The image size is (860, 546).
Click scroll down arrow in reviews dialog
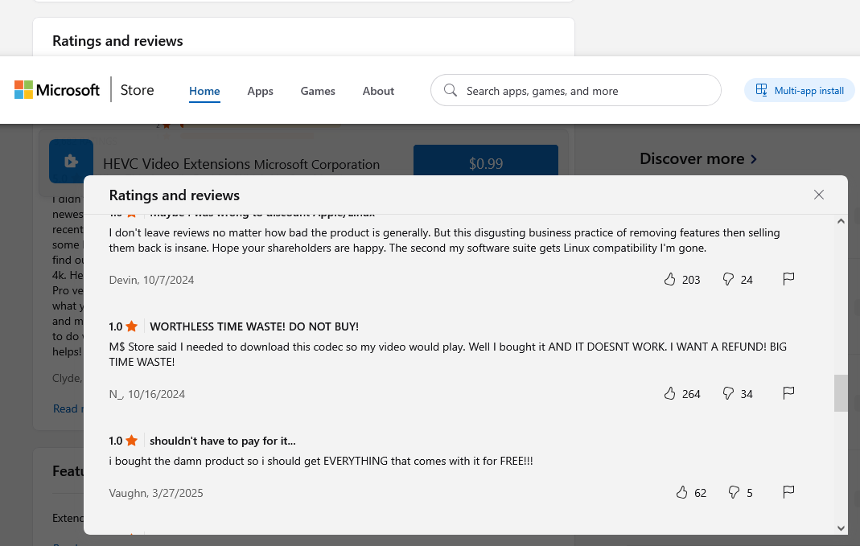tap(841, 528)
